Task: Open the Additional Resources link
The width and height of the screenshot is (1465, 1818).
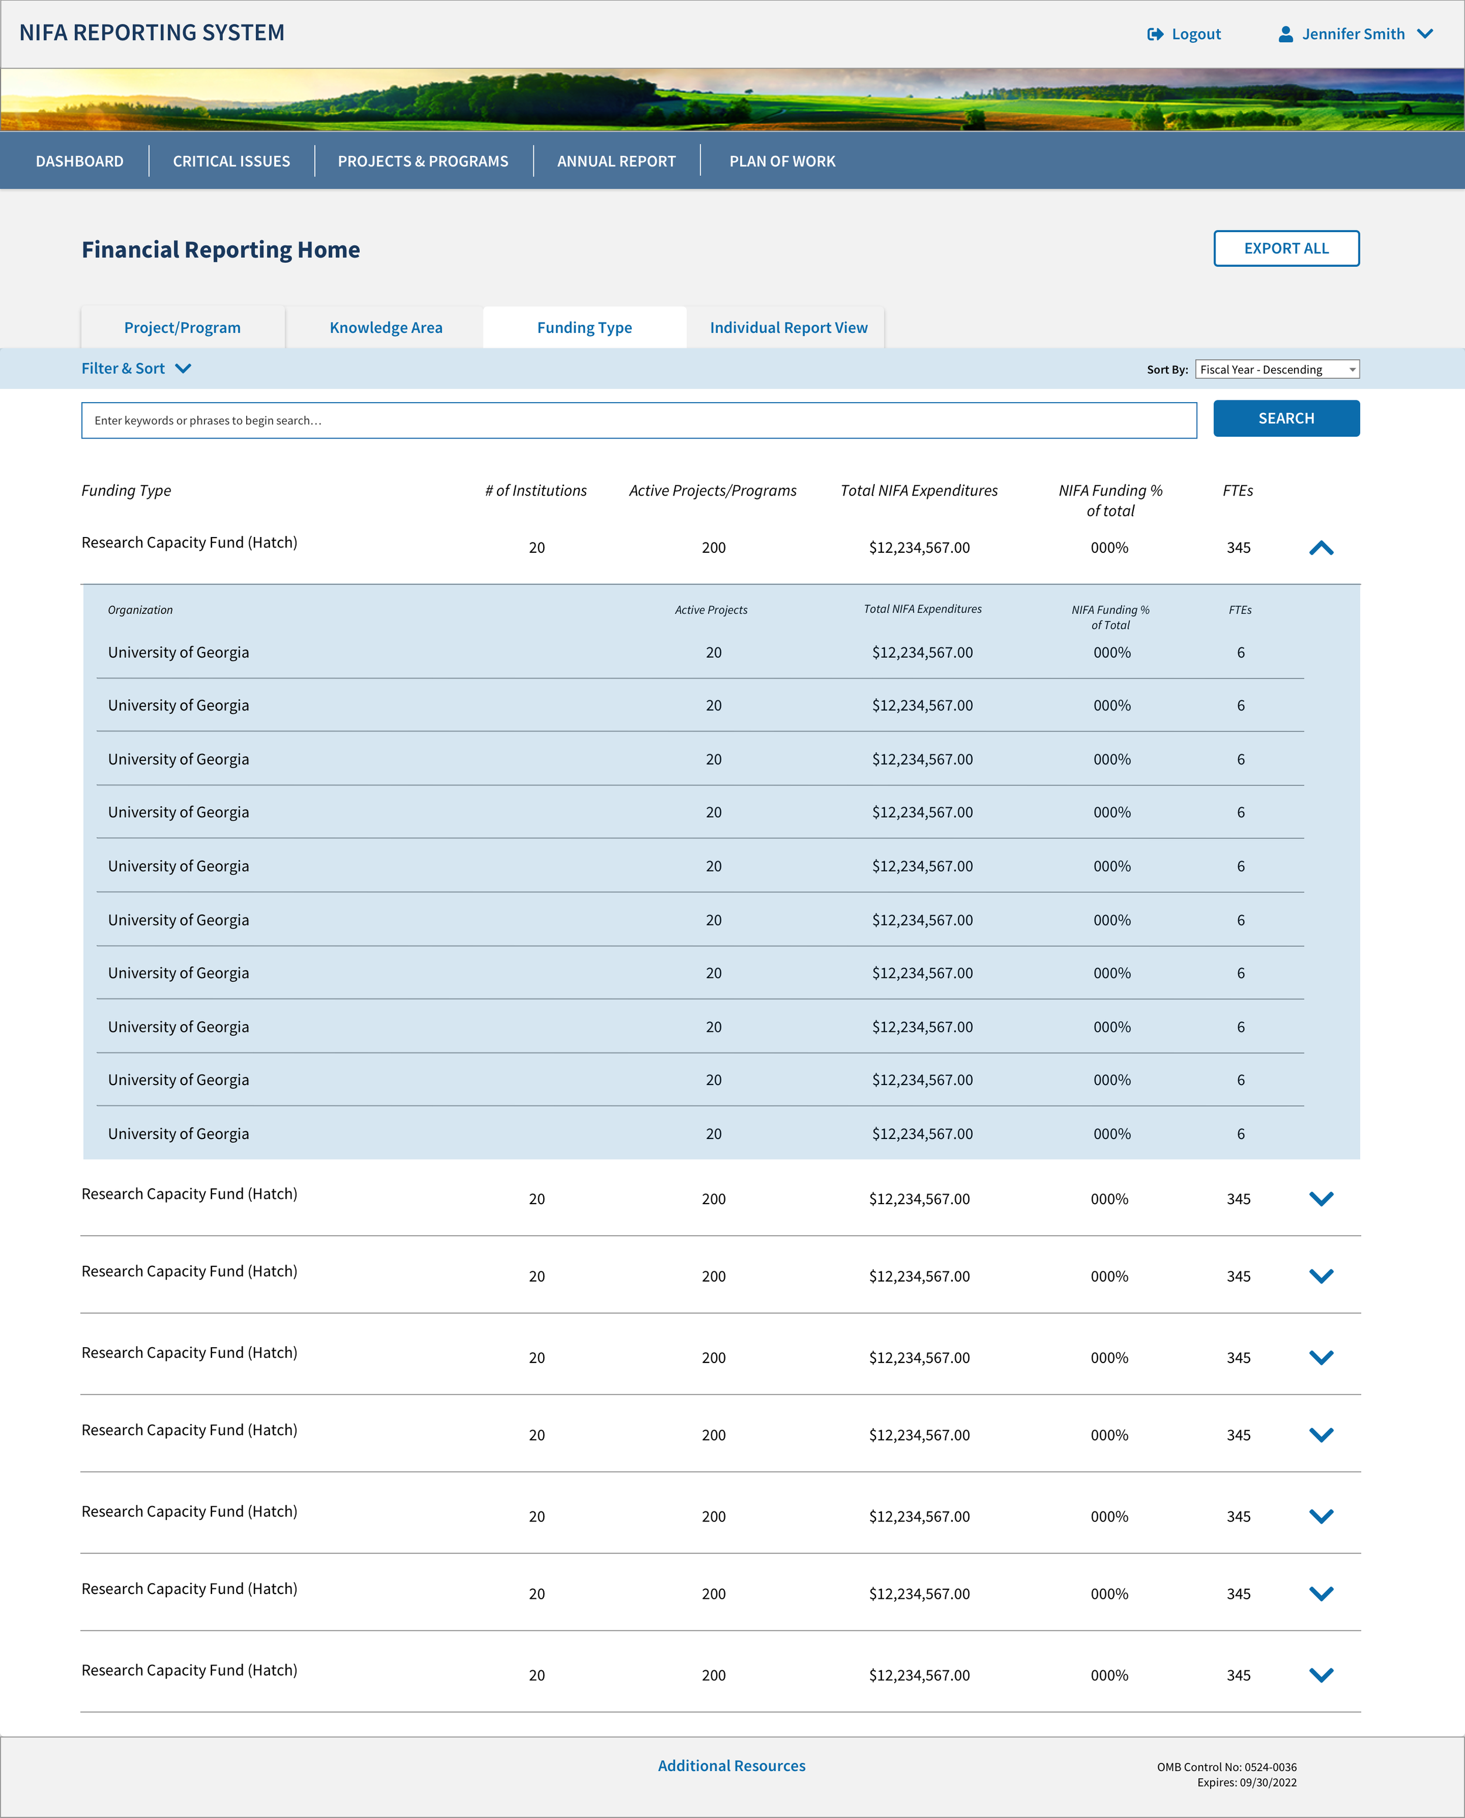Action: [731, 1766]
